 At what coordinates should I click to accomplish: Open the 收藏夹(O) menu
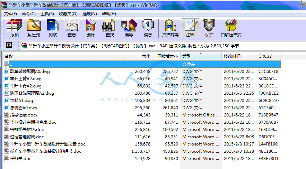tap(68, 14)
